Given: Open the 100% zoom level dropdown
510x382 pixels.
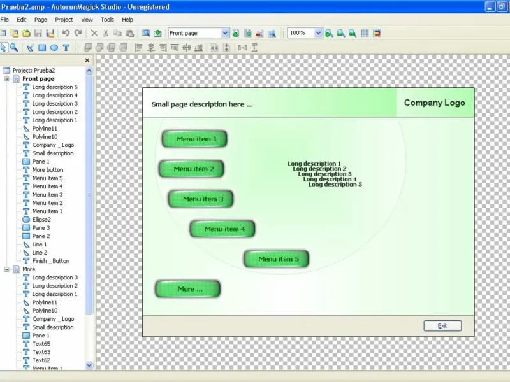Looking at the screenshot, I should tap(318, 33).
